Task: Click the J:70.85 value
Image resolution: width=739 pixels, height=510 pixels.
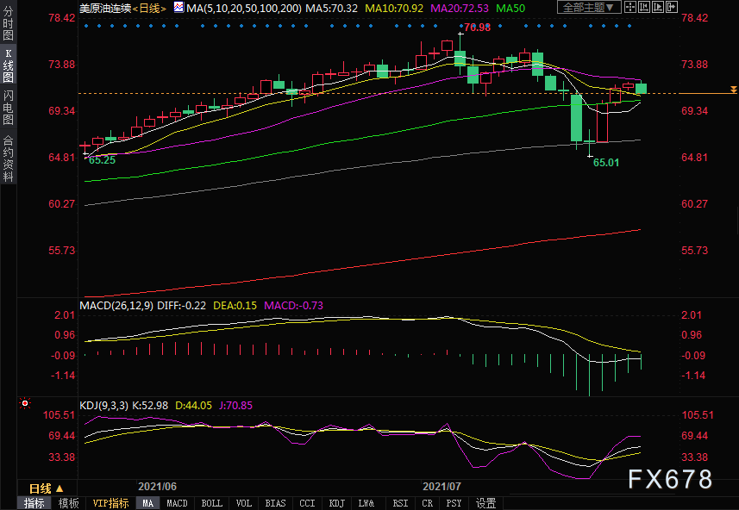Action: tap(235, 405)
